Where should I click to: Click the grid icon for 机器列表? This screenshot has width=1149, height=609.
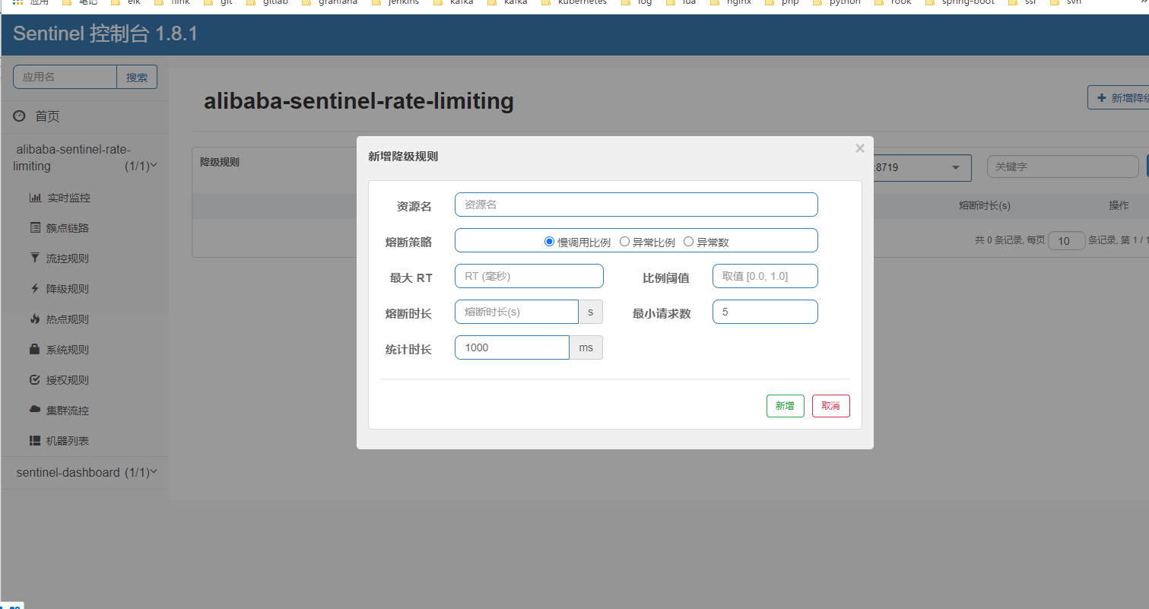(35, 441)
